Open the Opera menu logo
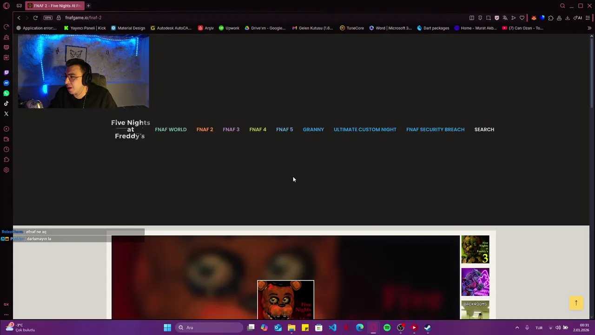Viewport: 595px width, 335px height. (7, 6)
